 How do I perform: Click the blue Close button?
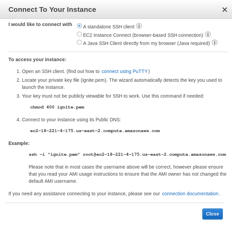click(212, 214)
